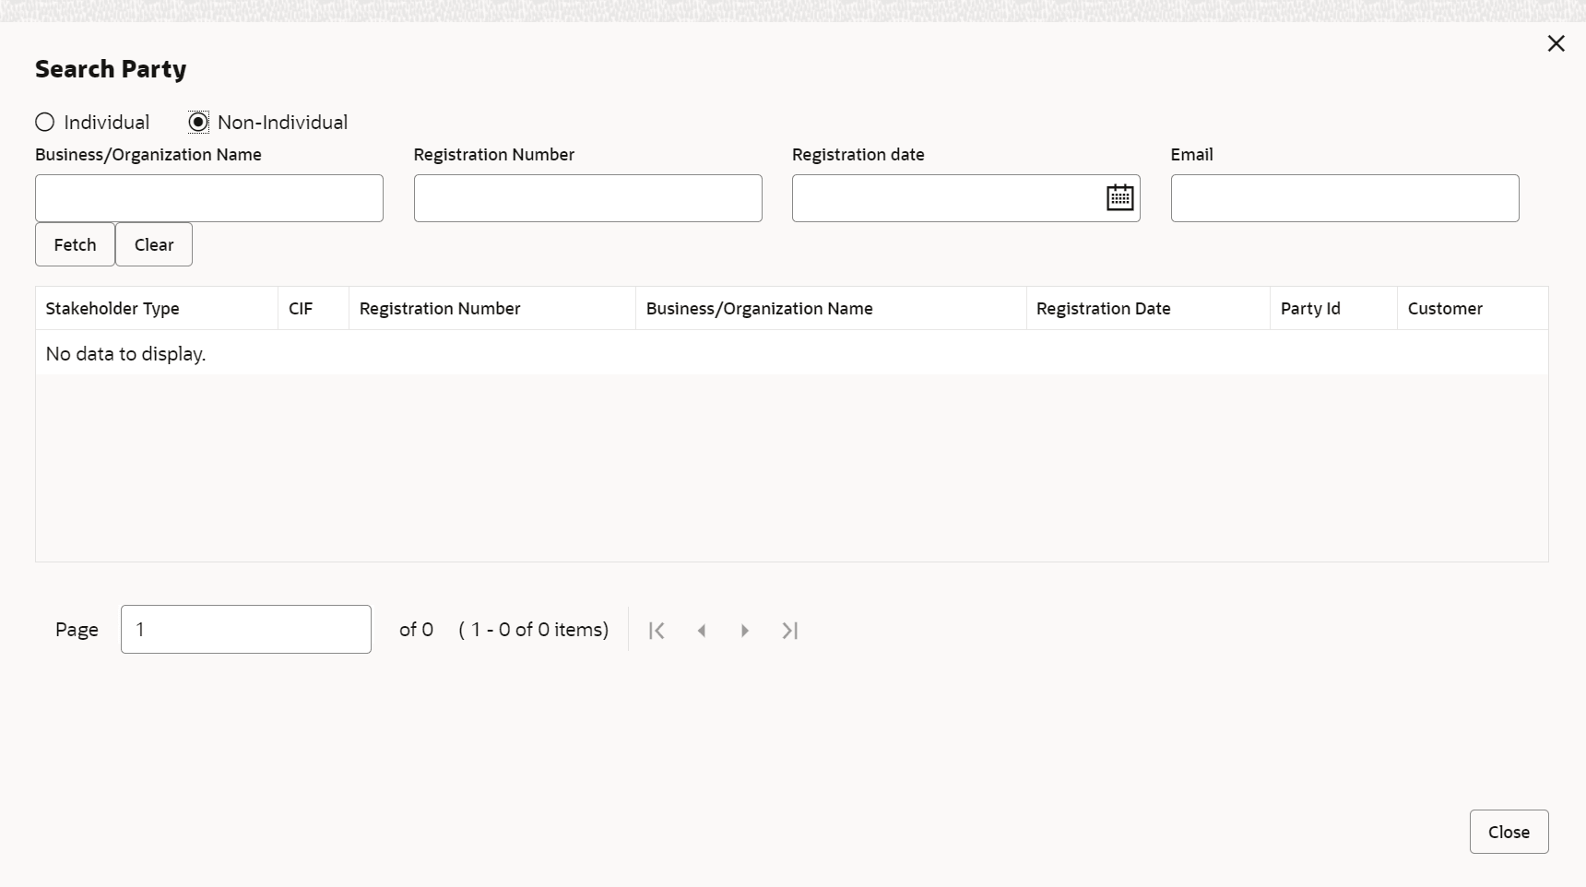Go to first page of results
This screenshot has height=887, width=1586.
click(657, 631)
